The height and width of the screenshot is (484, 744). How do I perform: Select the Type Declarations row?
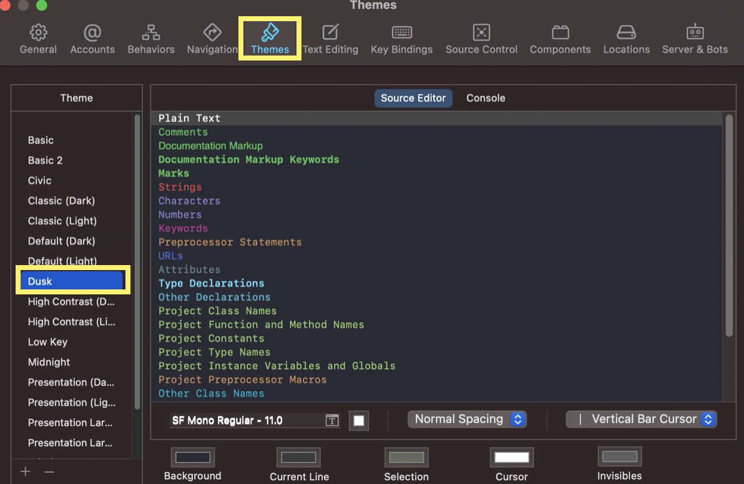pyautogui.click(x=436, y=284)
